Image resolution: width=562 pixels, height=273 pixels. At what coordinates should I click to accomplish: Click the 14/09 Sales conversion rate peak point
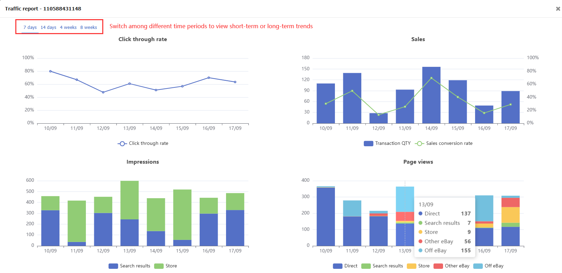click(431, 78)
